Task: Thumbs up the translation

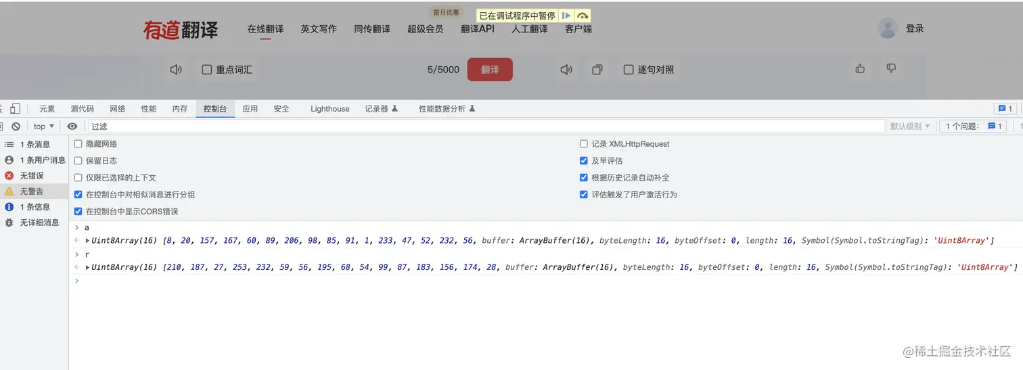Action: tap(860, 68)
